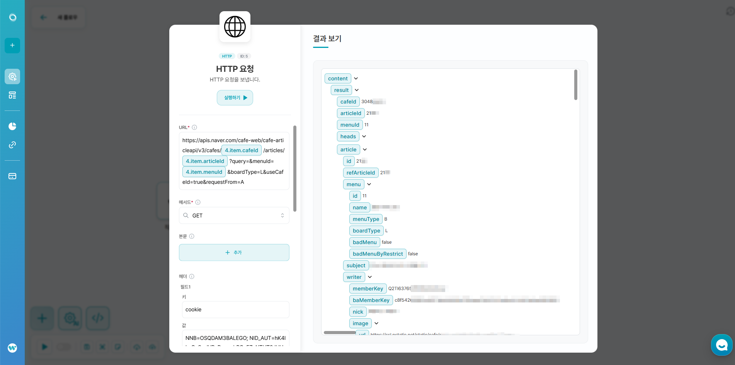Select the memberKey key tag

coord(368,289)
